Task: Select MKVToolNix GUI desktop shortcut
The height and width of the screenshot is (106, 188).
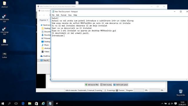Action: click(4, 18)
